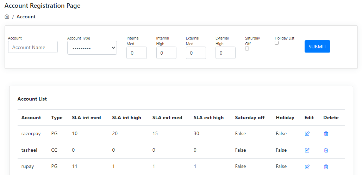Click the Account column header
The width and height of the screenshot is (362, 175).
coord(31,117)
